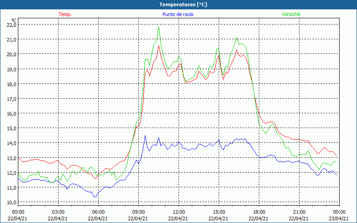Click the red Temp. peak near 16:20
Viewport: 357px width, 223px height.
click(x=237, y=50)
